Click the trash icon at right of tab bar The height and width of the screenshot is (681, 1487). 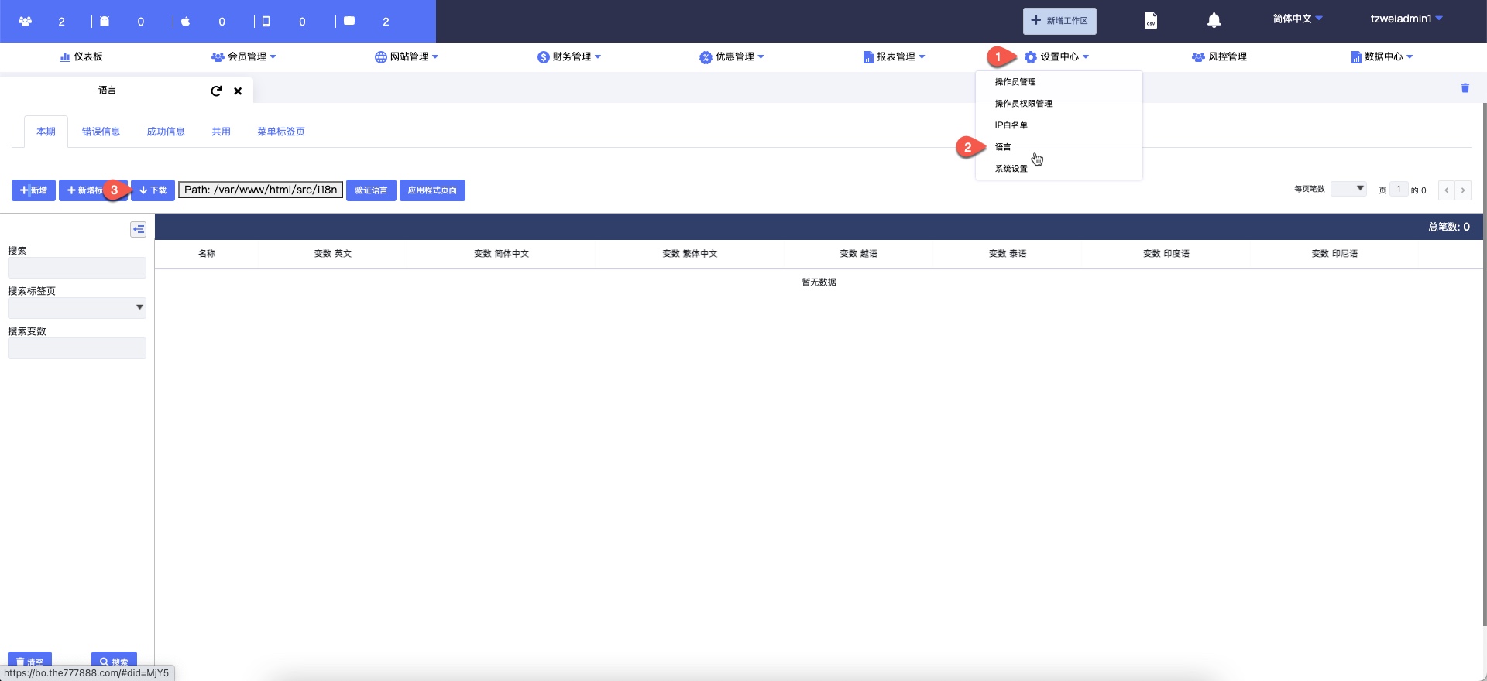pyautogui.click(x=1465, y=88)
